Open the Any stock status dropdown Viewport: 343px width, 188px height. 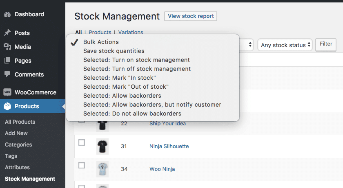point(285,45)
